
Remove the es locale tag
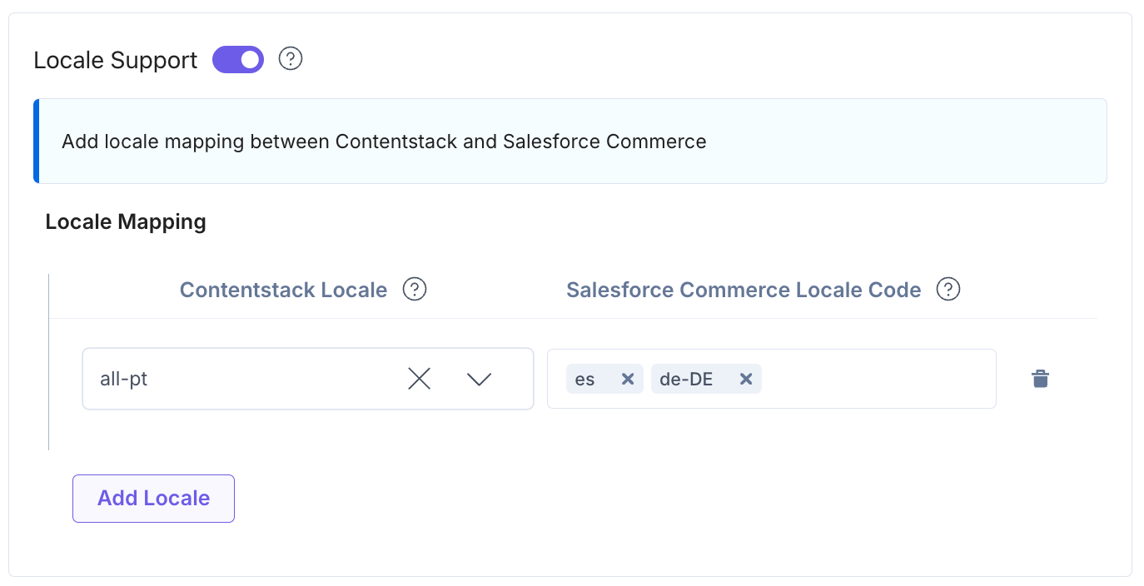click(x=627, y=379)
